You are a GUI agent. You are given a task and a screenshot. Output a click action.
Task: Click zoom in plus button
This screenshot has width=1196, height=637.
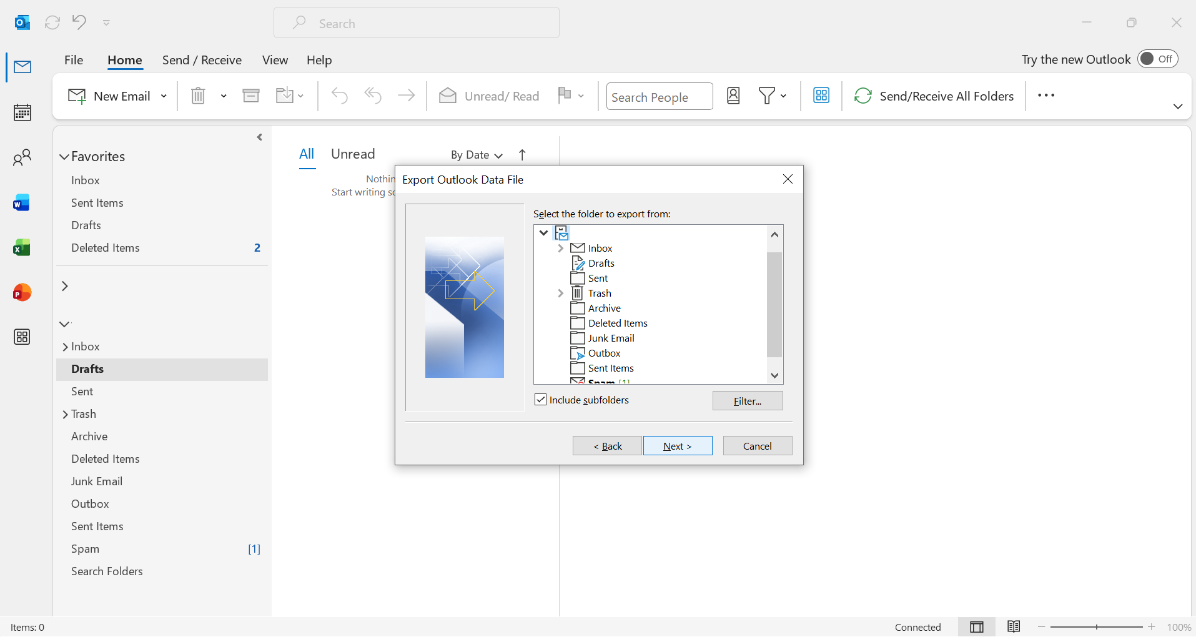tap(1152, 627)
